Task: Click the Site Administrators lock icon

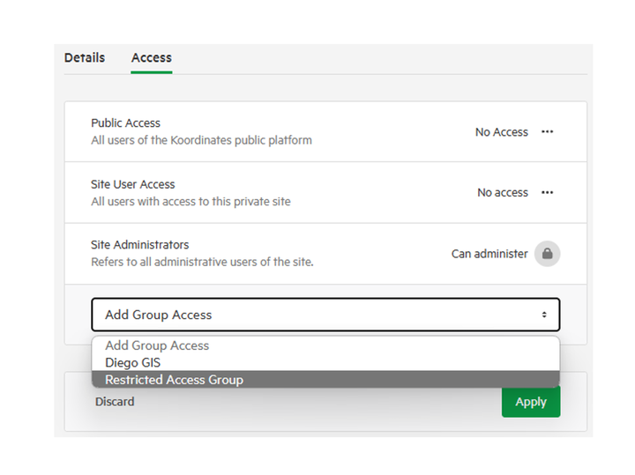Action: pyautogui.click(x=547, y=254)
